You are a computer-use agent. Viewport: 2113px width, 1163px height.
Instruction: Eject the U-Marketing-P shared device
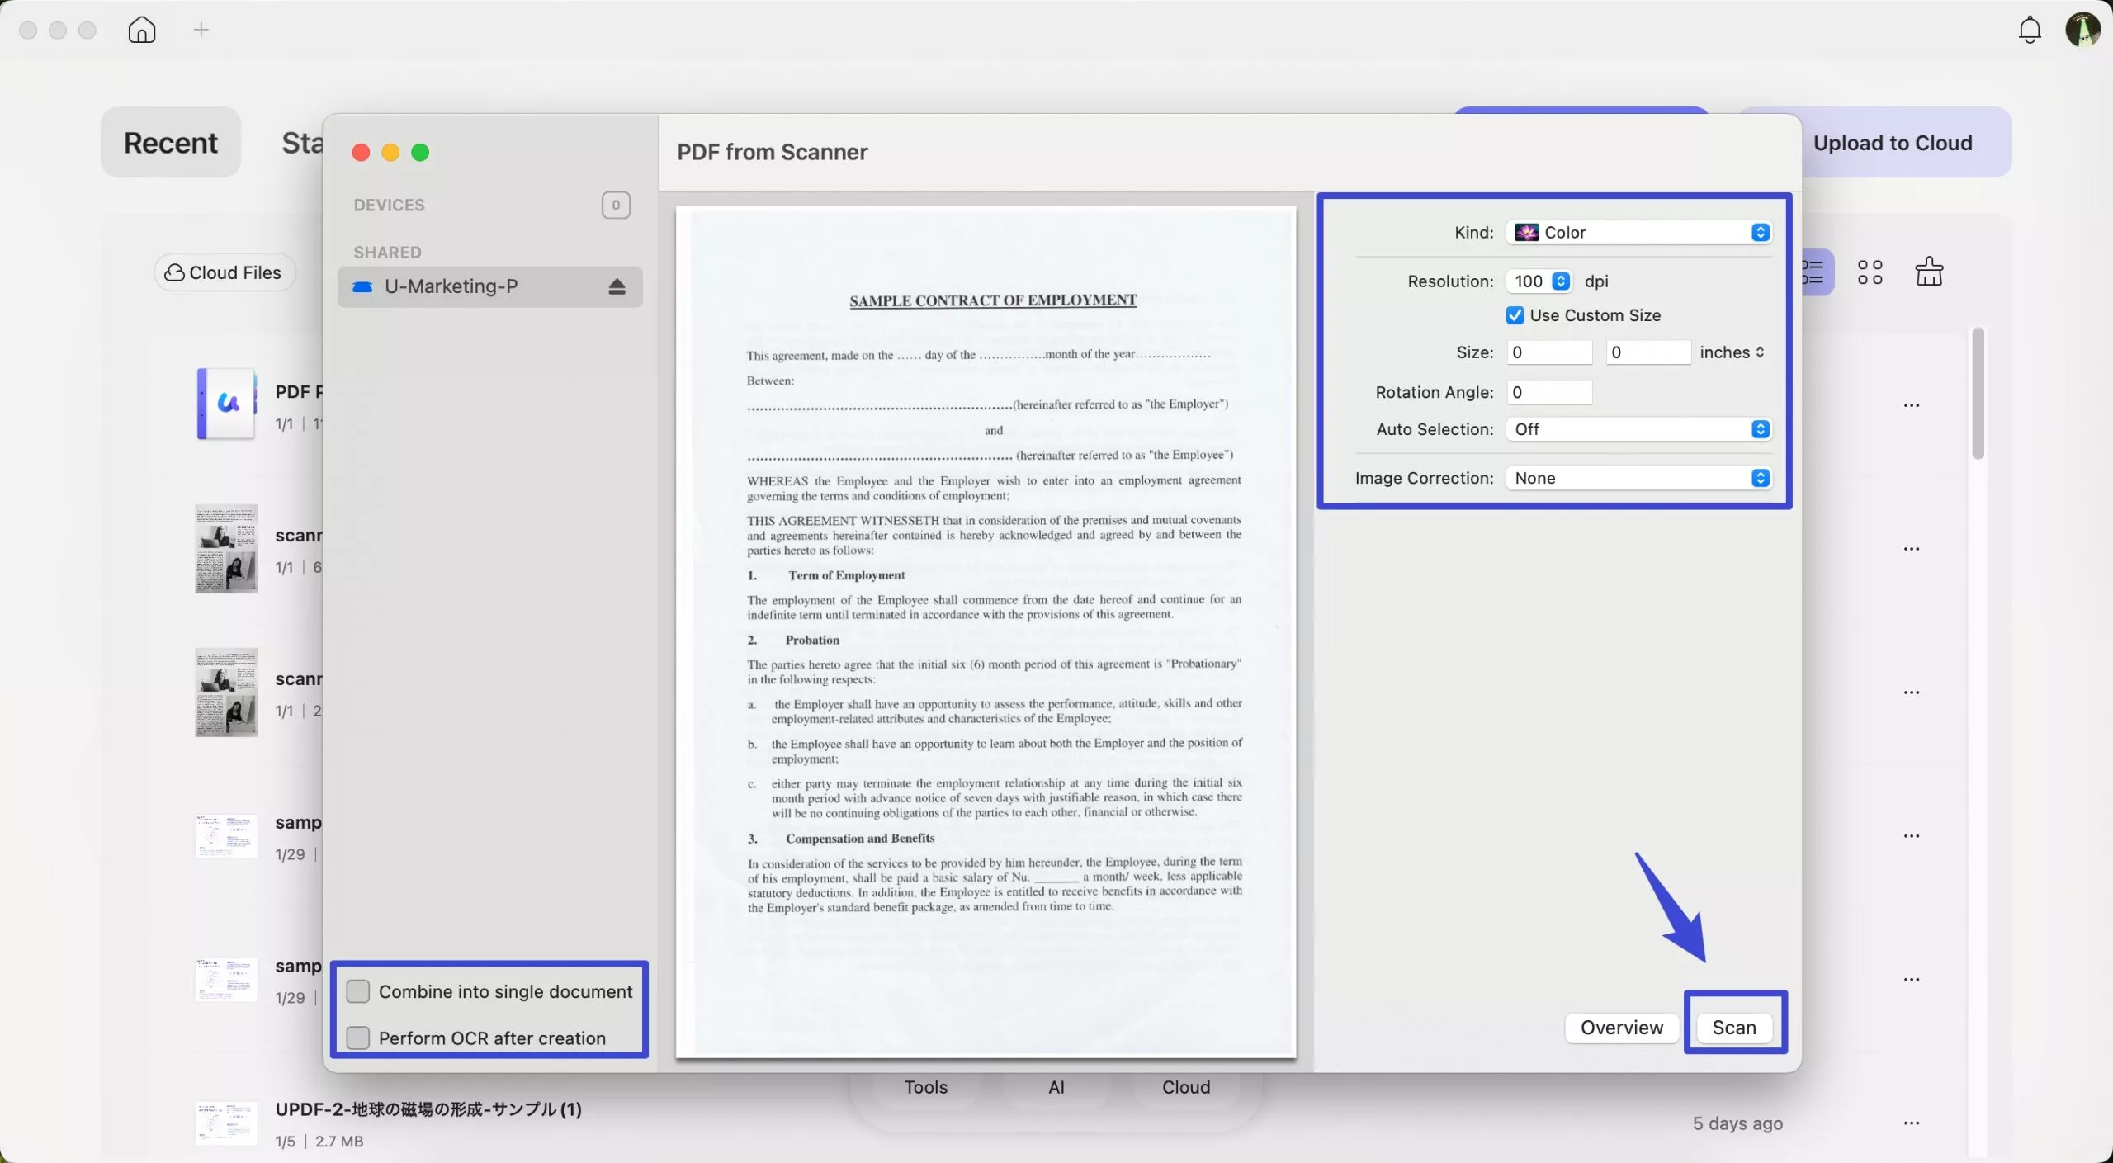617,286
